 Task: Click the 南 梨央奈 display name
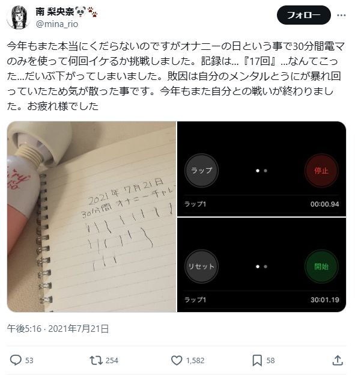tap(55, 11)
